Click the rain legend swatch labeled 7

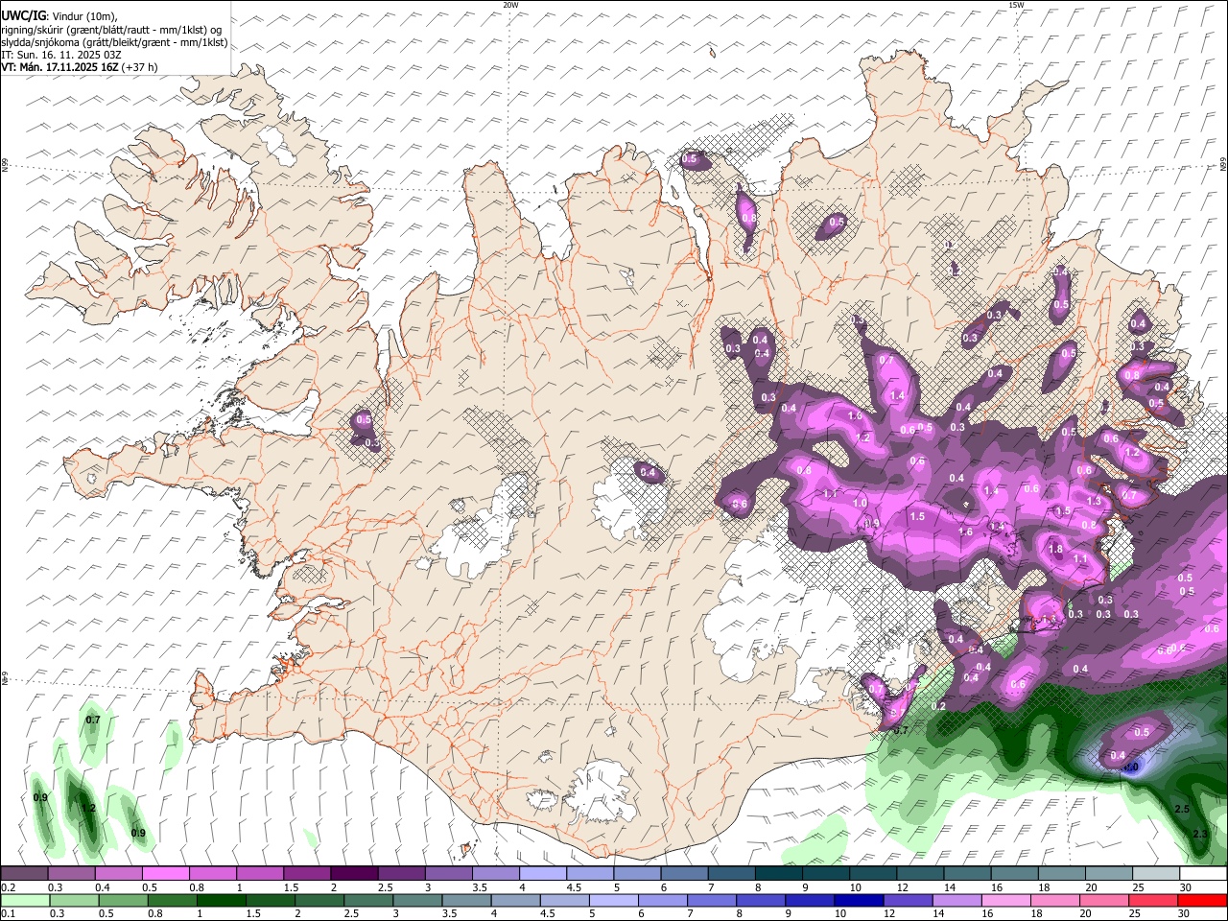tap(712, 900)
